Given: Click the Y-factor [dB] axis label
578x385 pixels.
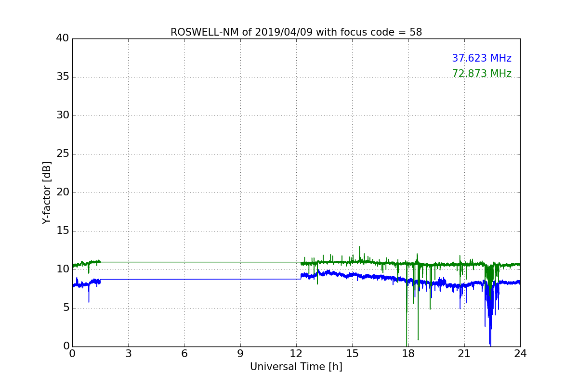Looking at the screenshot, I should coord(47,192).
